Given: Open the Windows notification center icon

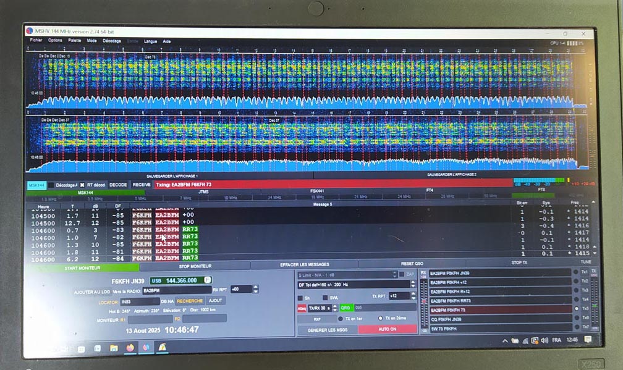Looking at the screenshot, I should (x=588, y=340).
